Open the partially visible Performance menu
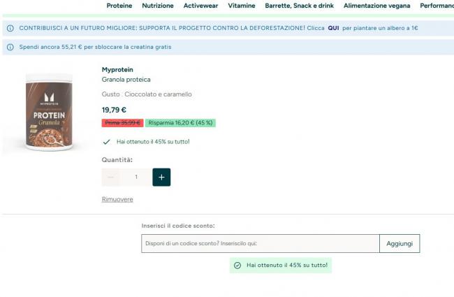The width and height of the screenshot is (454, 297). (437, 6)
